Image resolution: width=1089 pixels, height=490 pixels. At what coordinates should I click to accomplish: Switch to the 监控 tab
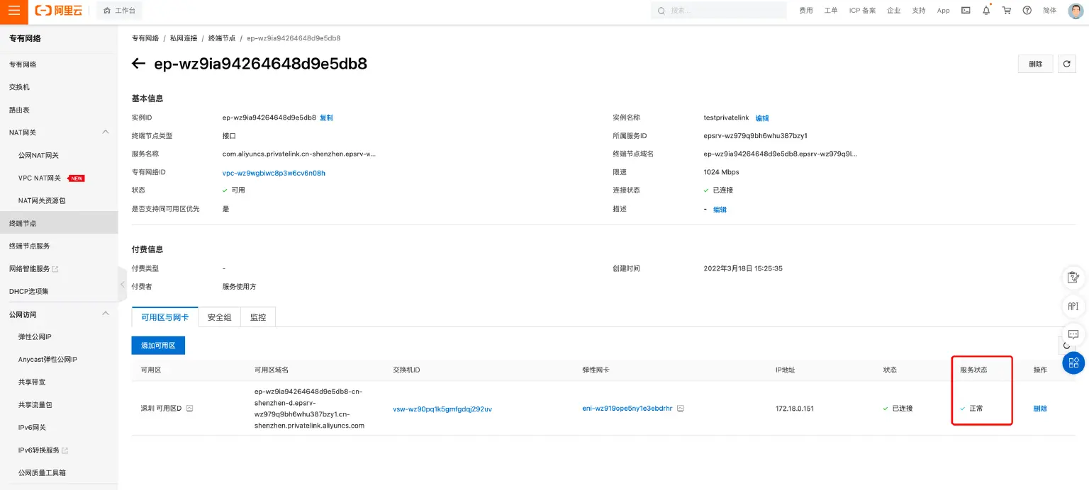click(258, 317)
